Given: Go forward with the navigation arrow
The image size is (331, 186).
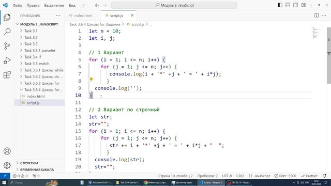Looking at the screenshot, I should (105, 5).
